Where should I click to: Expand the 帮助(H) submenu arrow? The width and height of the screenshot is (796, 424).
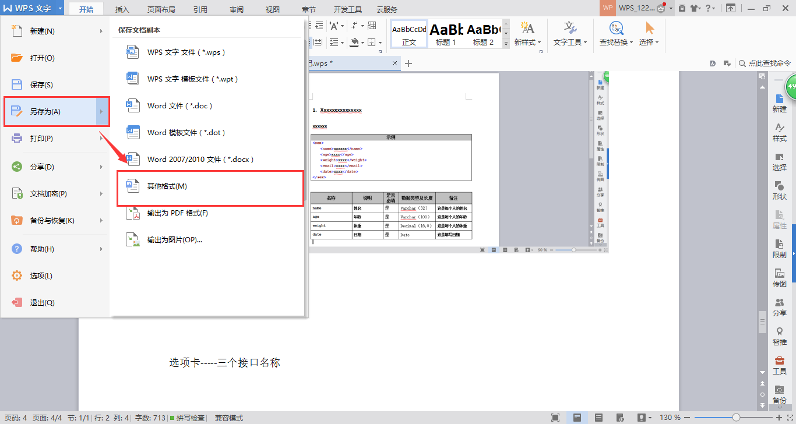[101, 249]
